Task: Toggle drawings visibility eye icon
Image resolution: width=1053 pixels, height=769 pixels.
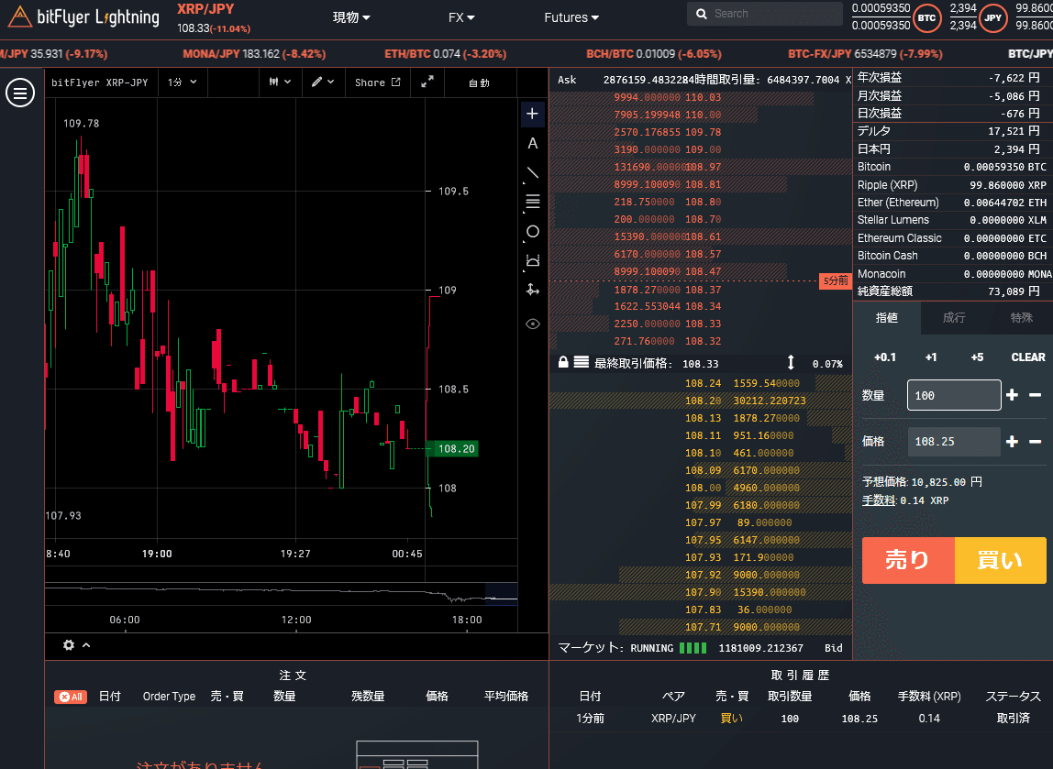Action: click(533, 324)
